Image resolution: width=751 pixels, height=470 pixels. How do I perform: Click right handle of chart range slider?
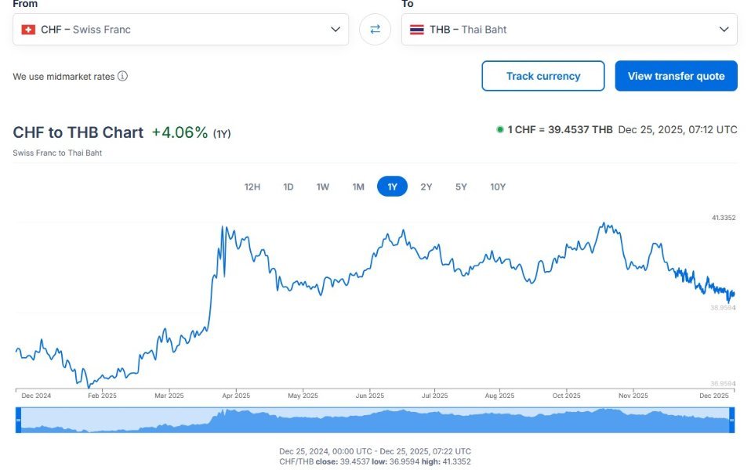click(x=731, y=421)
